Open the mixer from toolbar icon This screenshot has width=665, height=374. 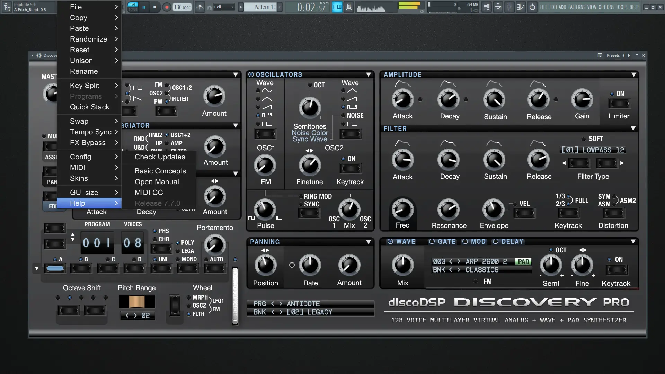509,7
